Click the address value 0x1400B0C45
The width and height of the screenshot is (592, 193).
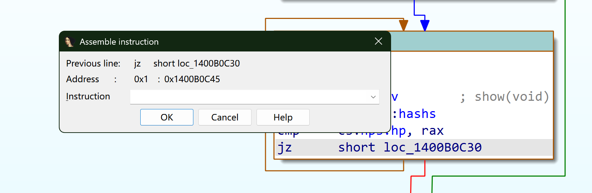[192, 79]
